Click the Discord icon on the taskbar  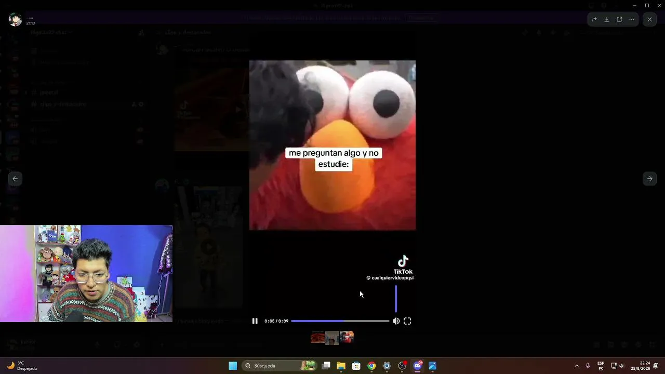coord(417,366)
